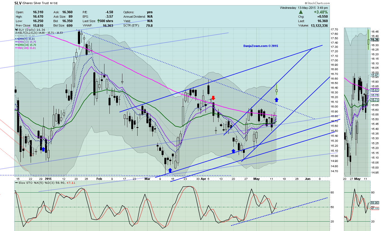This screenshot has height=231, width=384.
Task: Click the boxed 16.36 price tag in zoom panel
Action: [x=374, y=40]
